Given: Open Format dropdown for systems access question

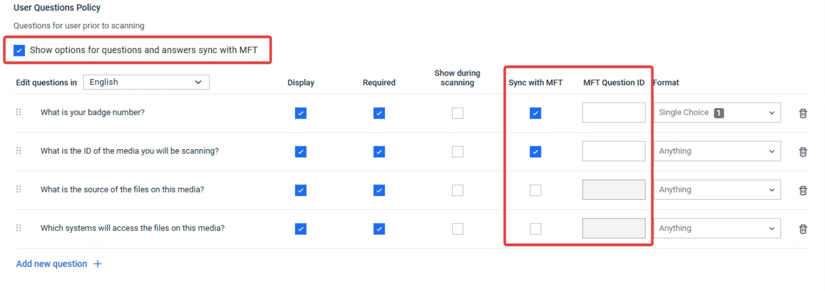Looking at the screenshot, I should pyautogui.click(x=717, y=228).
